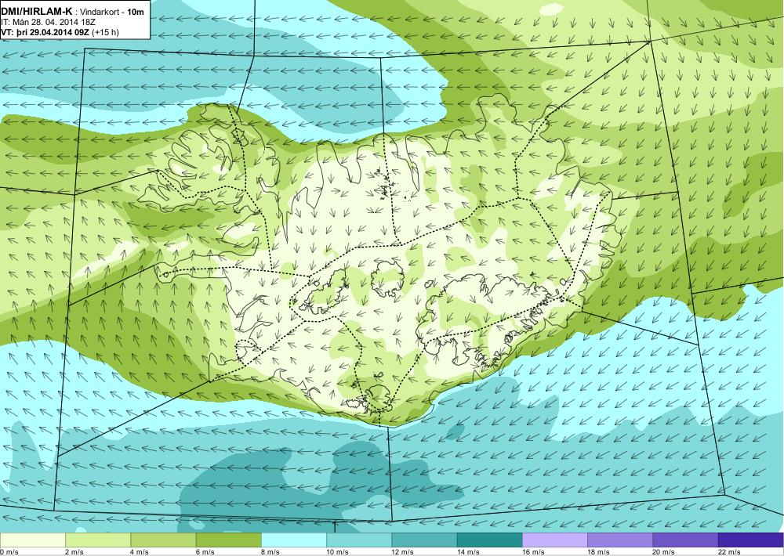Click the "8 m/s" legend label

point(270,552)
